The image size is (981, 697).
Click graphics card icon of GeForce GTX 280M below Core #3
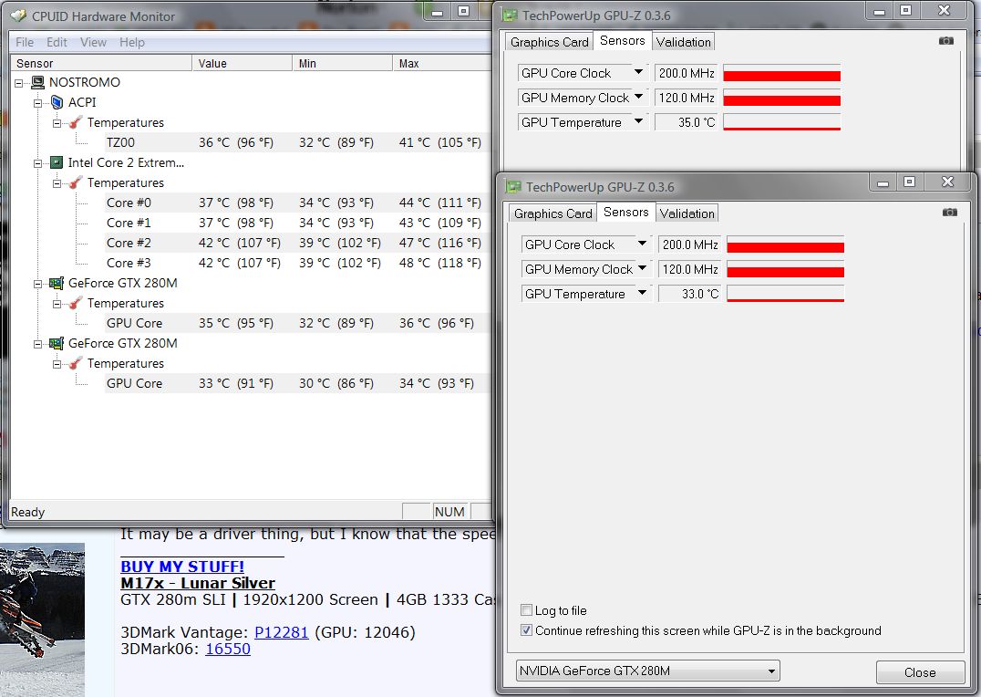point(57,283)
